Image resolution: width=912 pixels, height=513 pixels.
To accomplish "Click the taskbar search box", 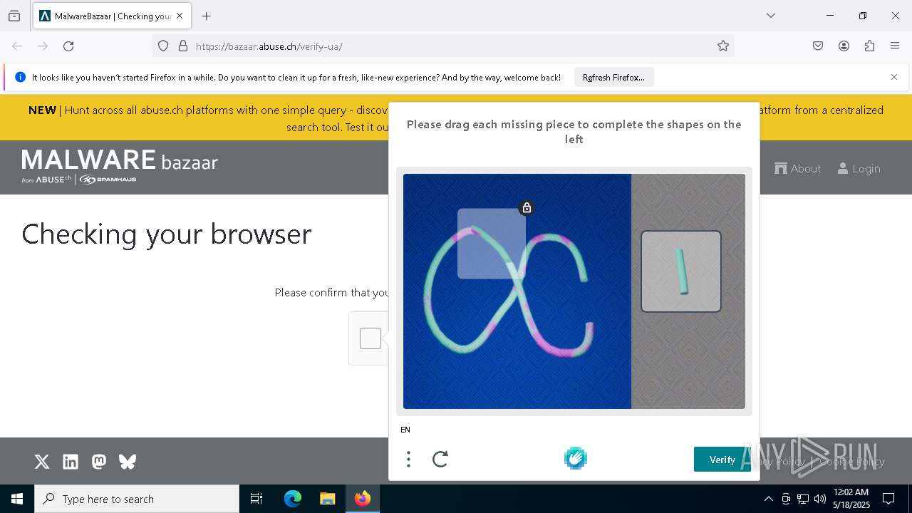I will point(137,499).
